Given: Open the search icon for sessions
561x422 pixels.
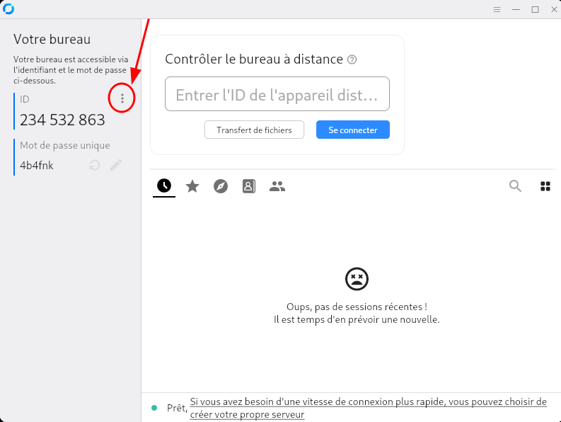Looking at the screenshot, I should (515, 186).
